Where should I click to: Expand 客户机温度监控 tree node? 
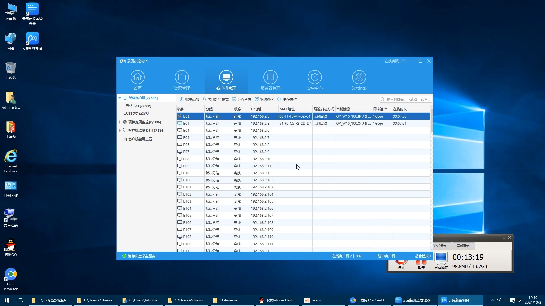(120, 131)
